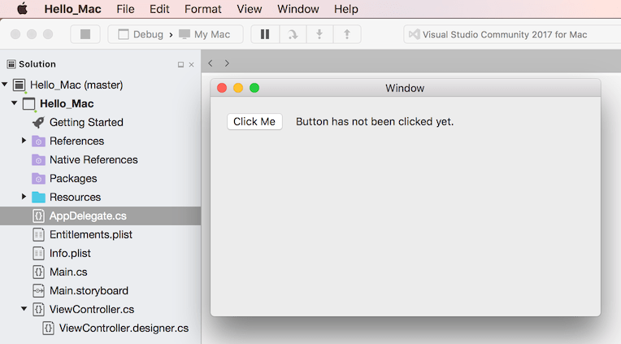Open the View menu
Screen dimensions: 621x344
(249, 9)
